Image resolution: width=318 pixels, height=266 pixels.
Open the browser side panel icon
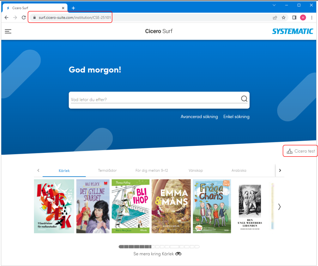[294, 18]
